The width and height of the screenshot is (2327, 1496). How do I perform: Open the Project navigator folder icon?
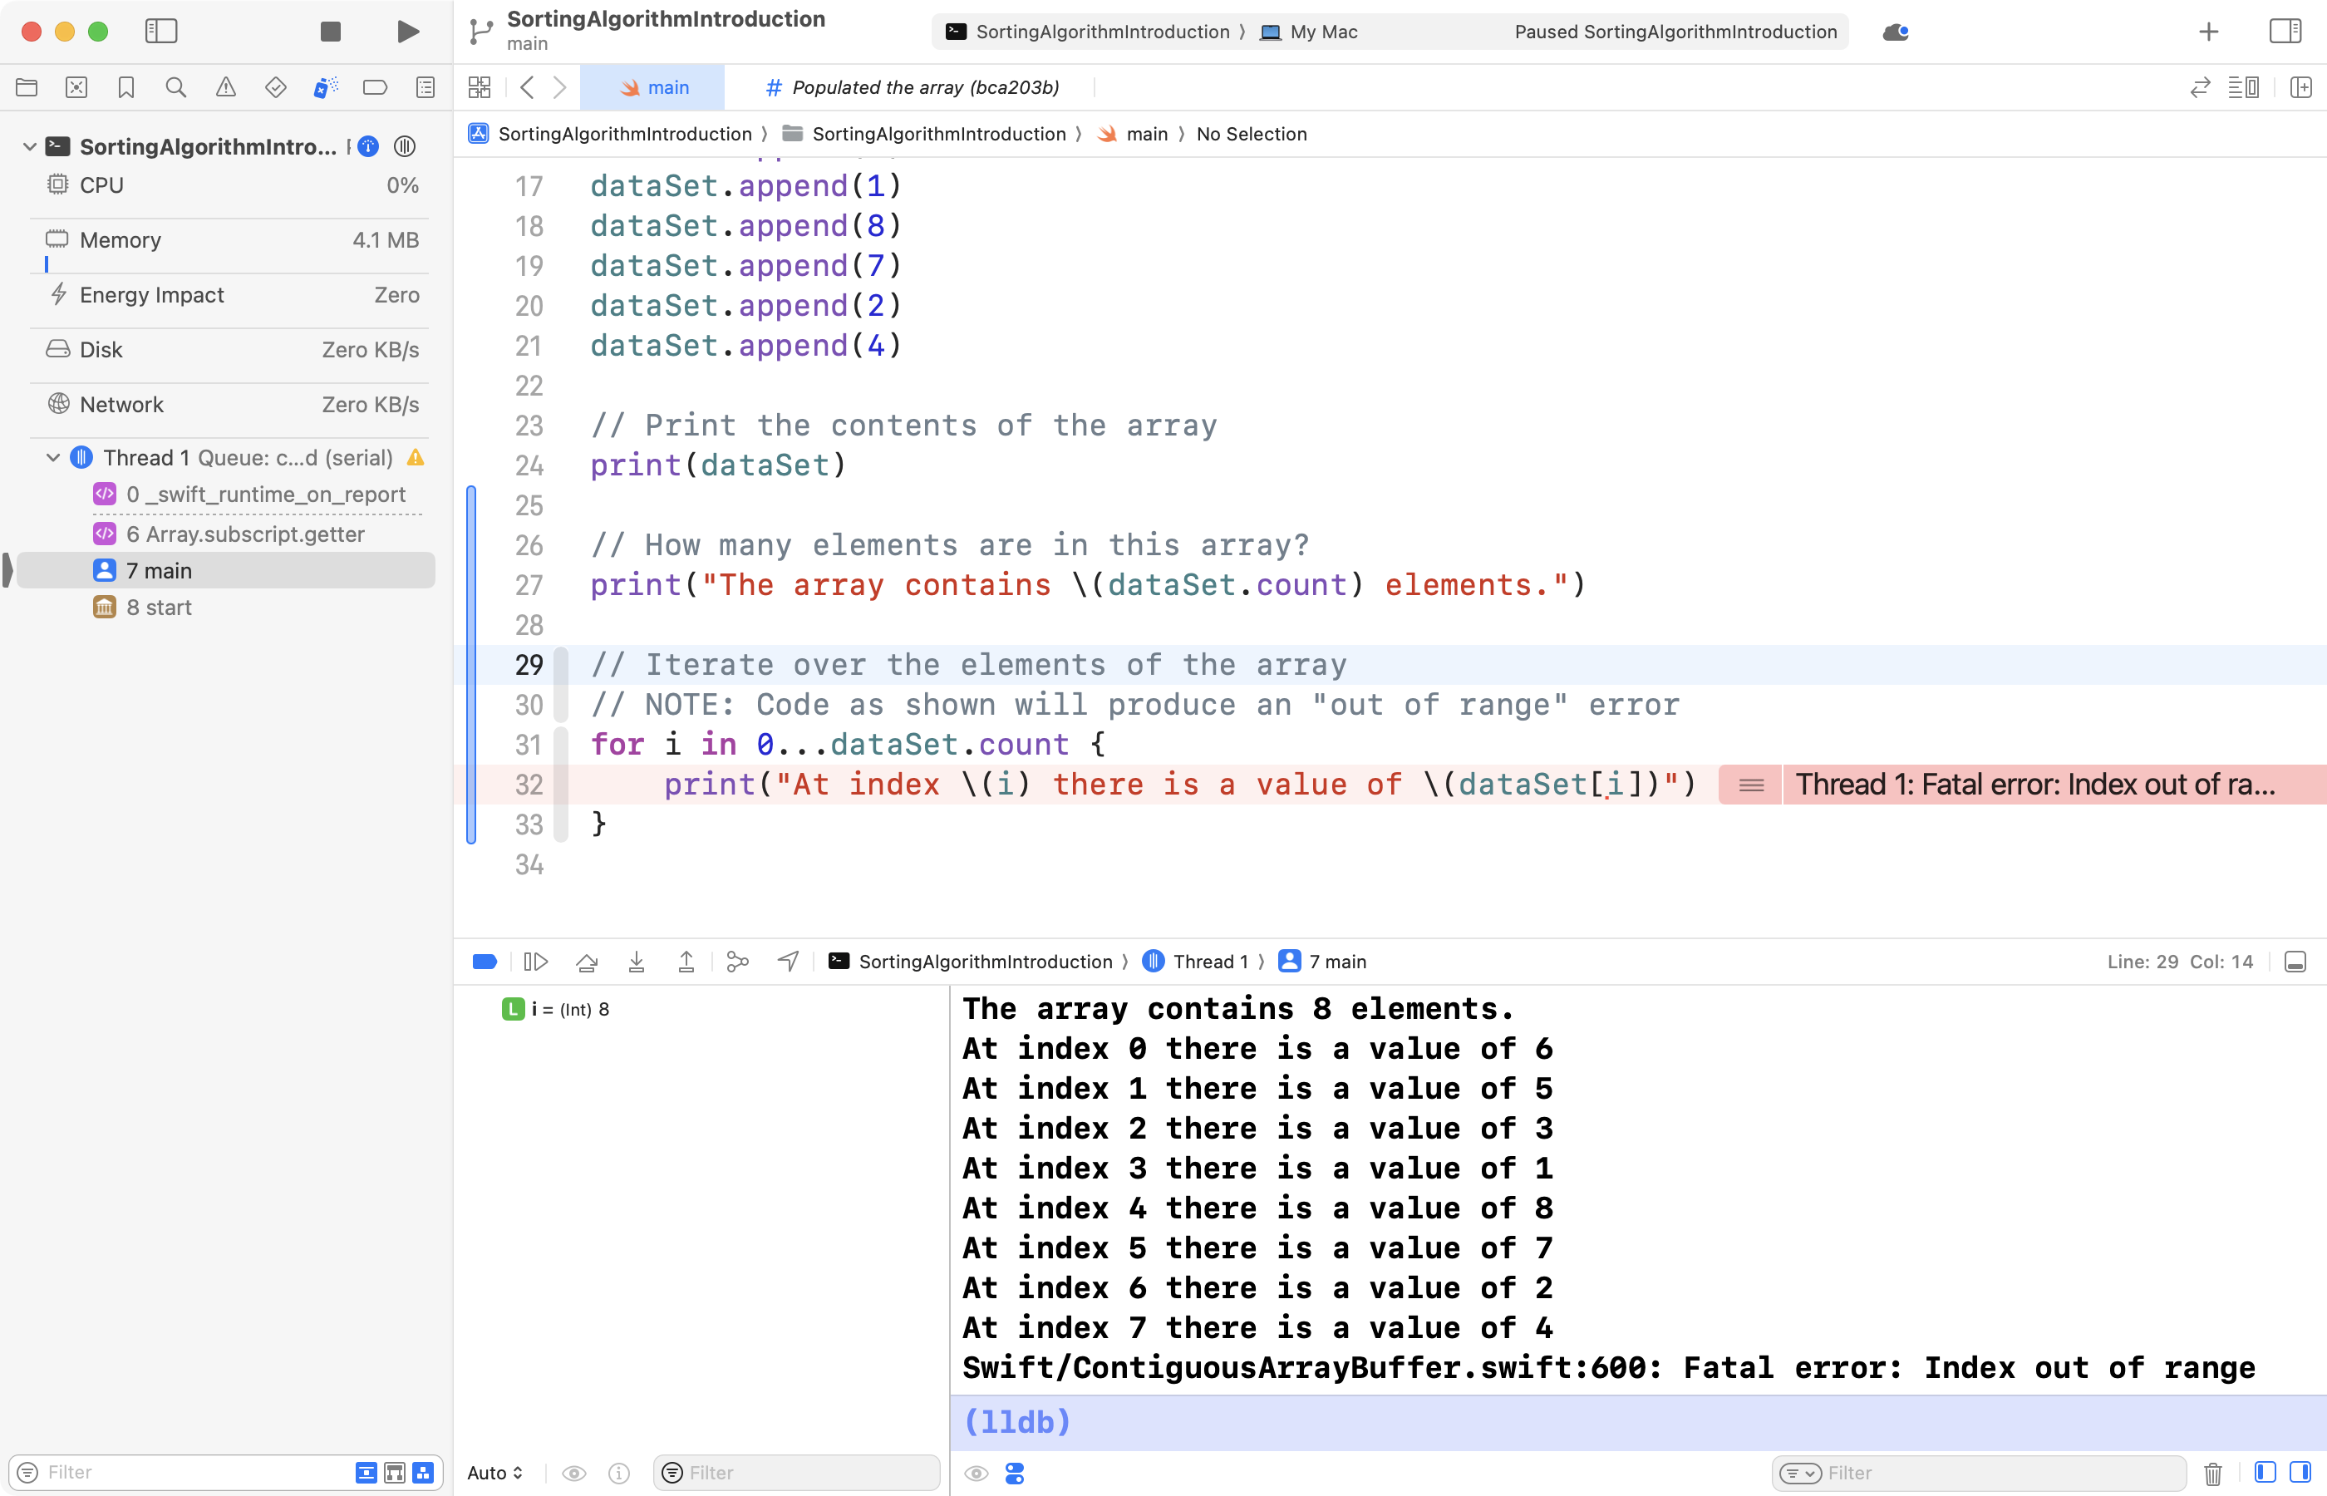(27, 86)
